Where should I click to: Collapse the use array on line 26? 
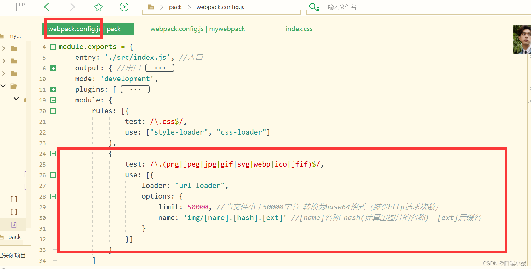click(53, 175)
